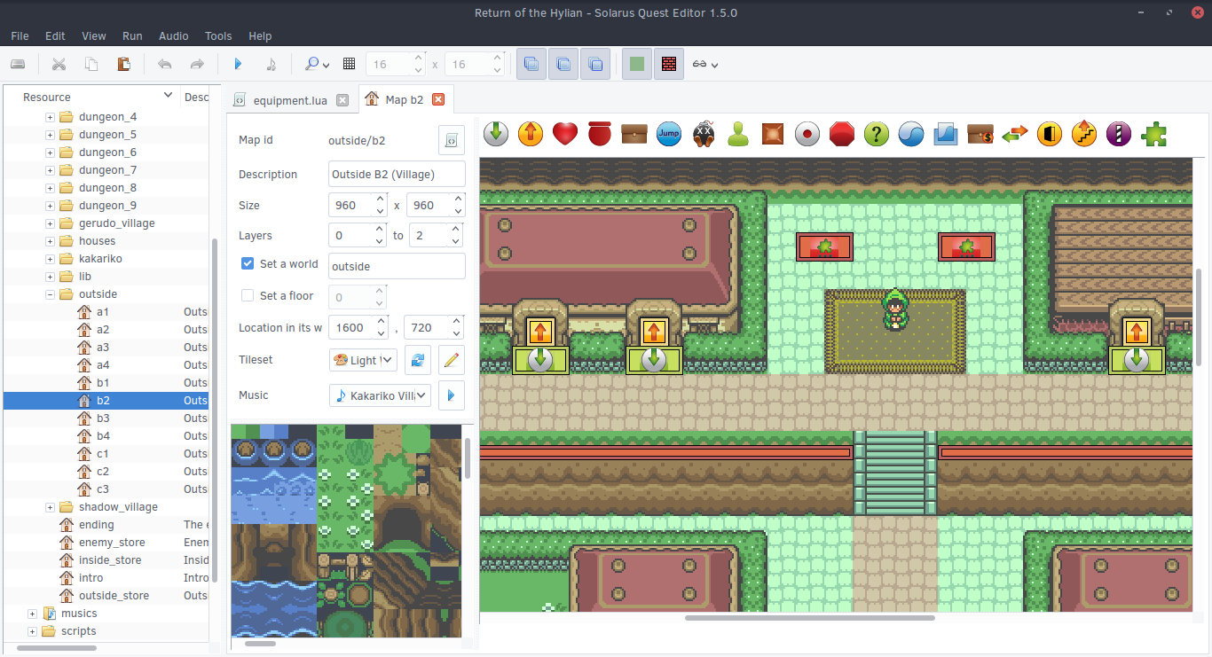Expand the dungeon_4 folder
Screen dimensions: 1212x657
click(x=50, y=117)
